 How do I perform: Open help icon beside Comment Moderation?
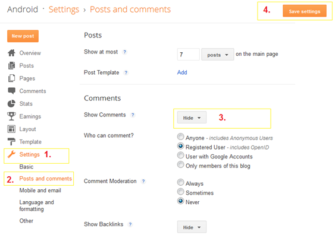pyautogui.click(x=143, y=182)
